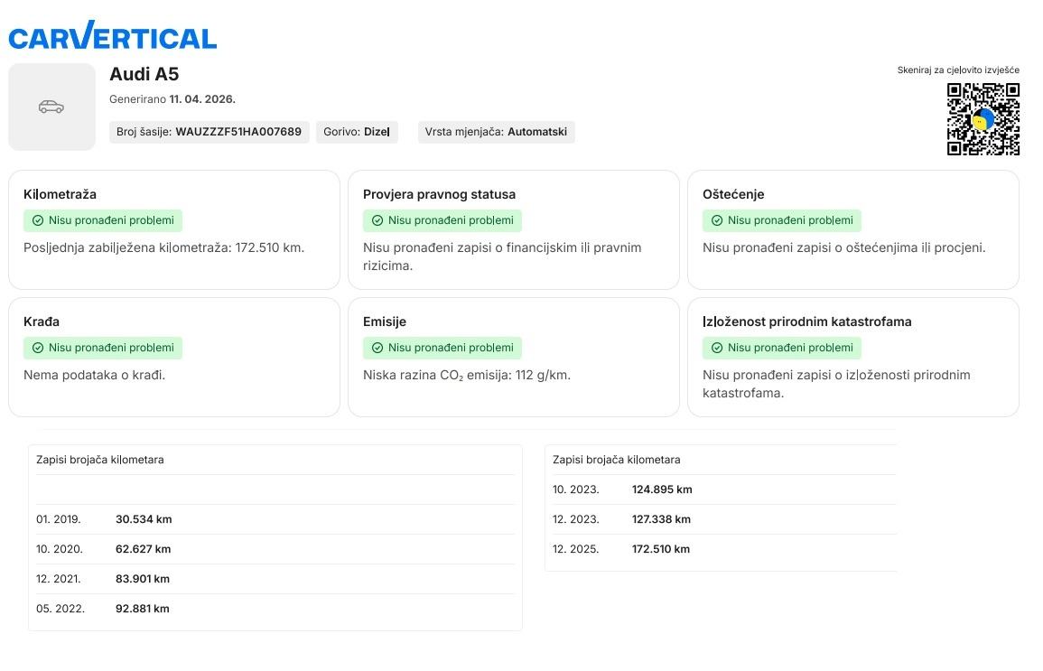Screen dimensions: 1043x671
Task: Select the 05. 2022. date entry
Action: (x=61, y=609)
